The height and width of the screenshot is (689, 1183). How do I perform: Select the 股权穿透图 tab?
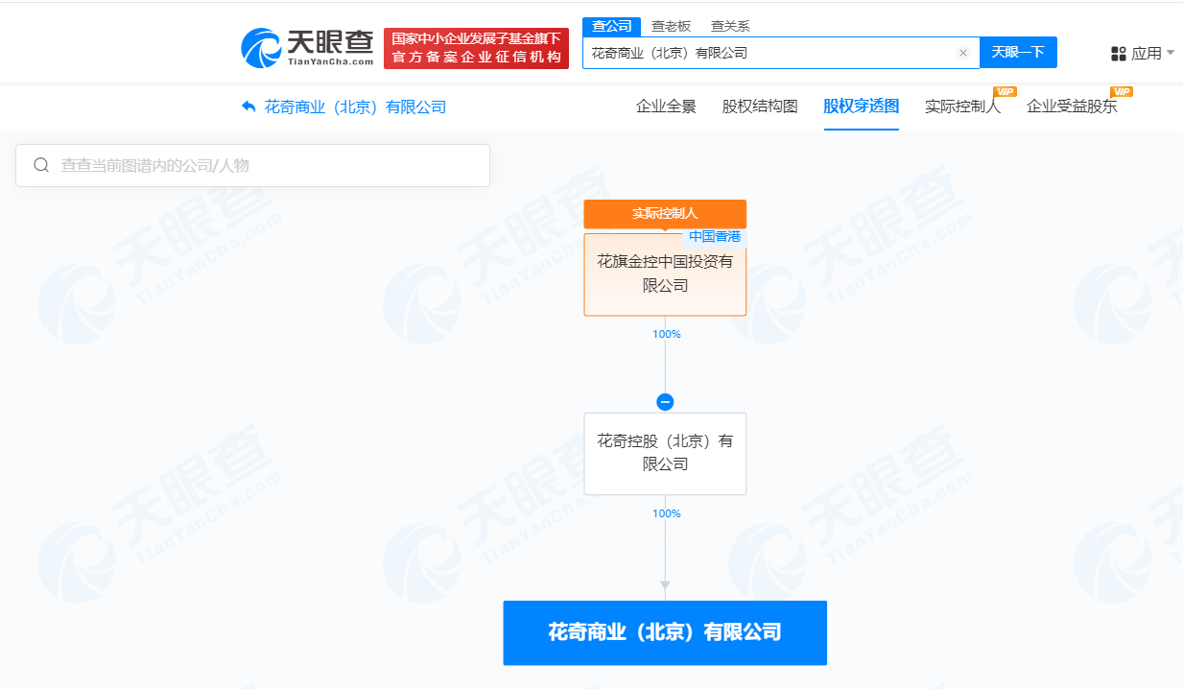[x=861, y=107]
